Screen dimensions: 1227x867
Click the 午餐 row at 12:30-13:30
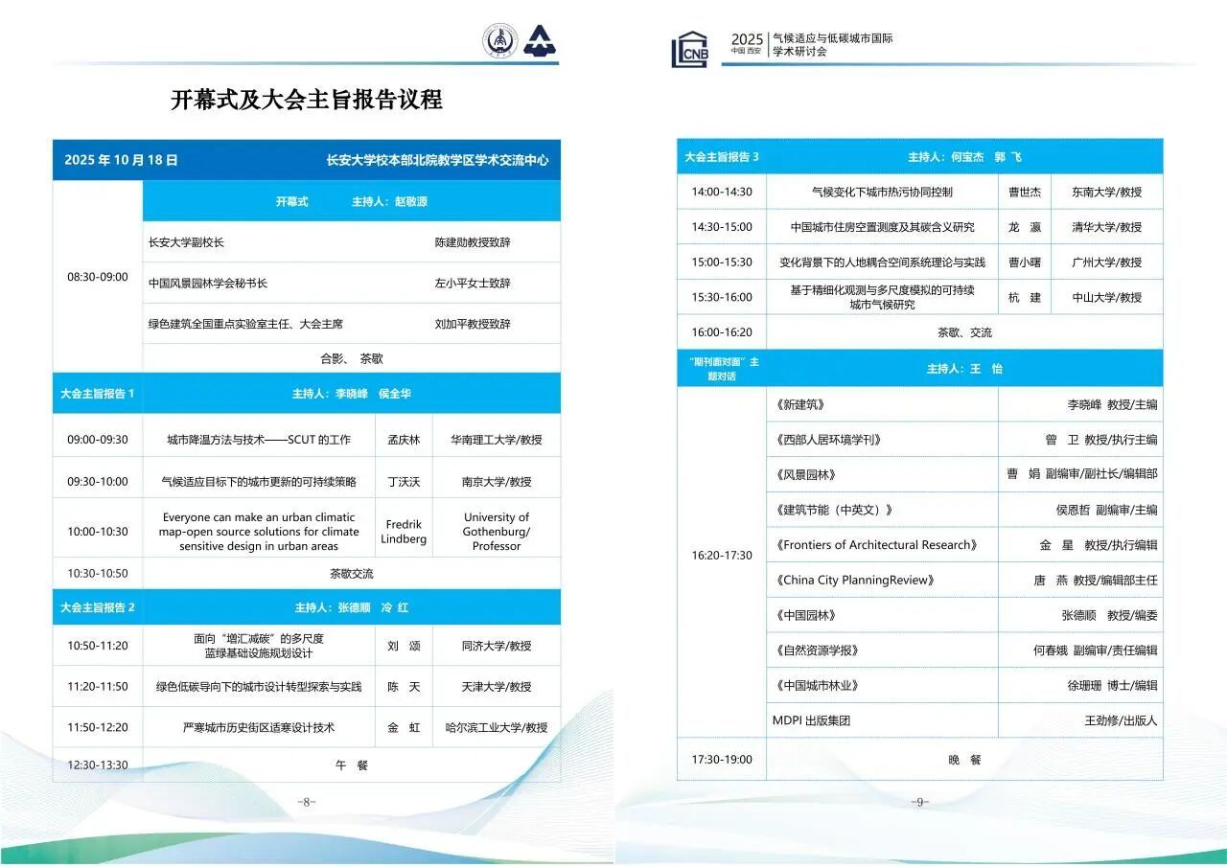pos(351,764)
